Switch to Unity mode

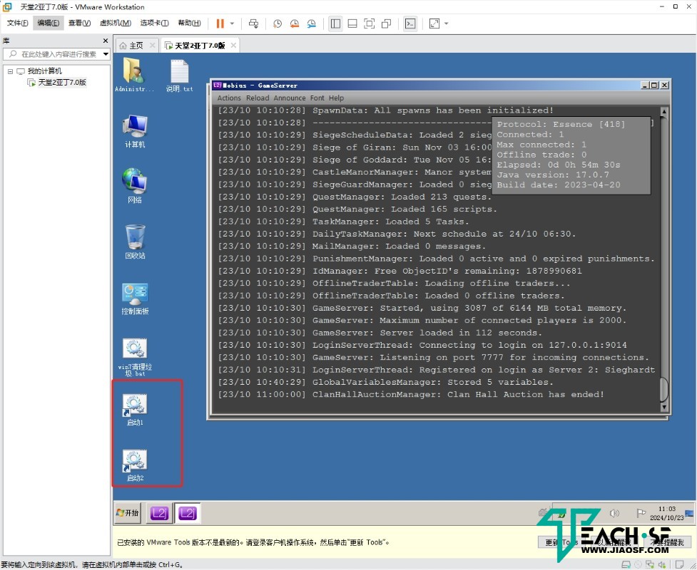[x=386, y=24]
